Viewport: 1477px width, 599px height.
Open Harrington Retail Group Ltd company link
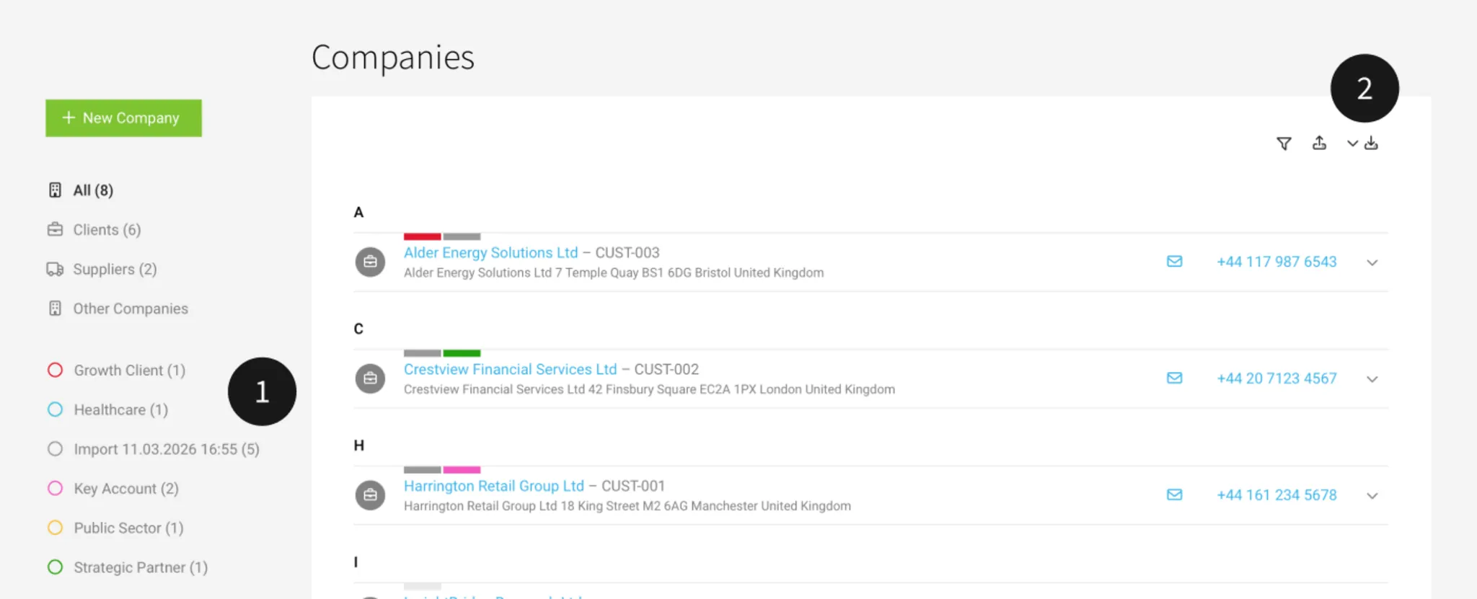tap(493, 487)
